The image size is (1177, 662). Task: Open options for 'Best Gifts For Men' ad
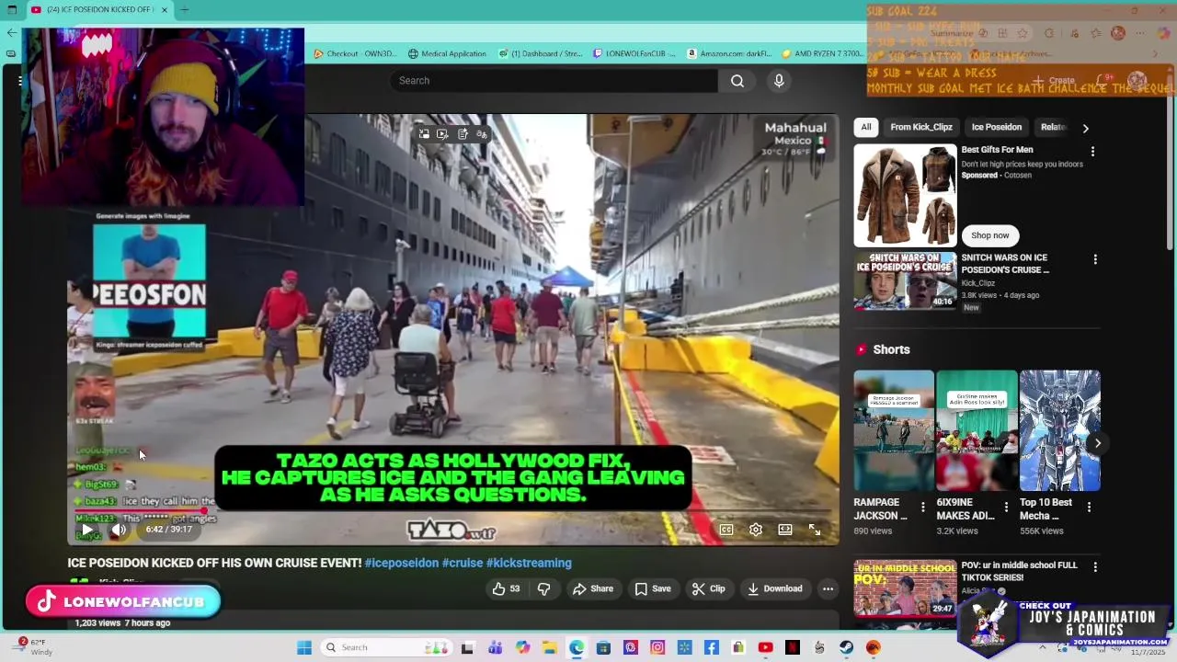[1092, 152]
